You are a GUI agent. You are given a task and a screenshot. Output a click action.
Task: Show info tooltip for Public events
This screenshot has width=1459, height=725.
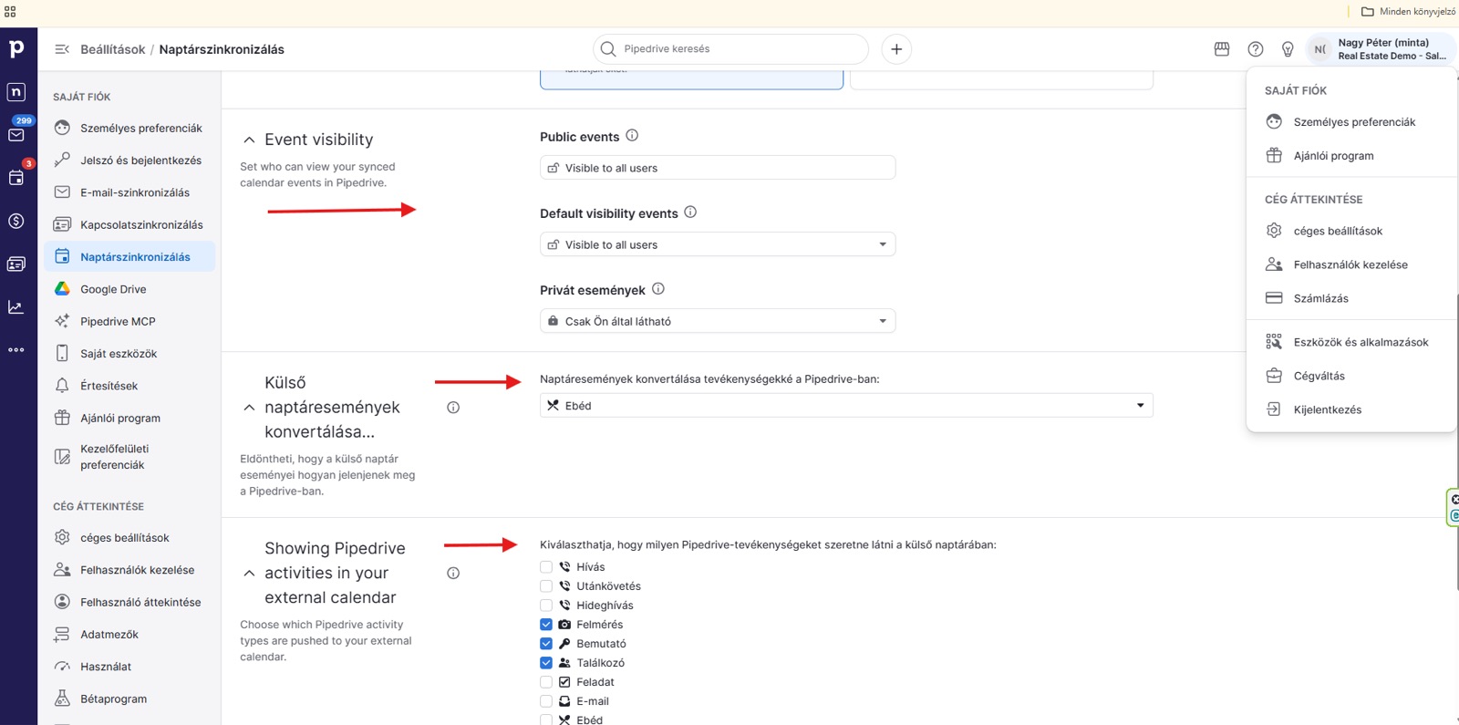point(632,136)
